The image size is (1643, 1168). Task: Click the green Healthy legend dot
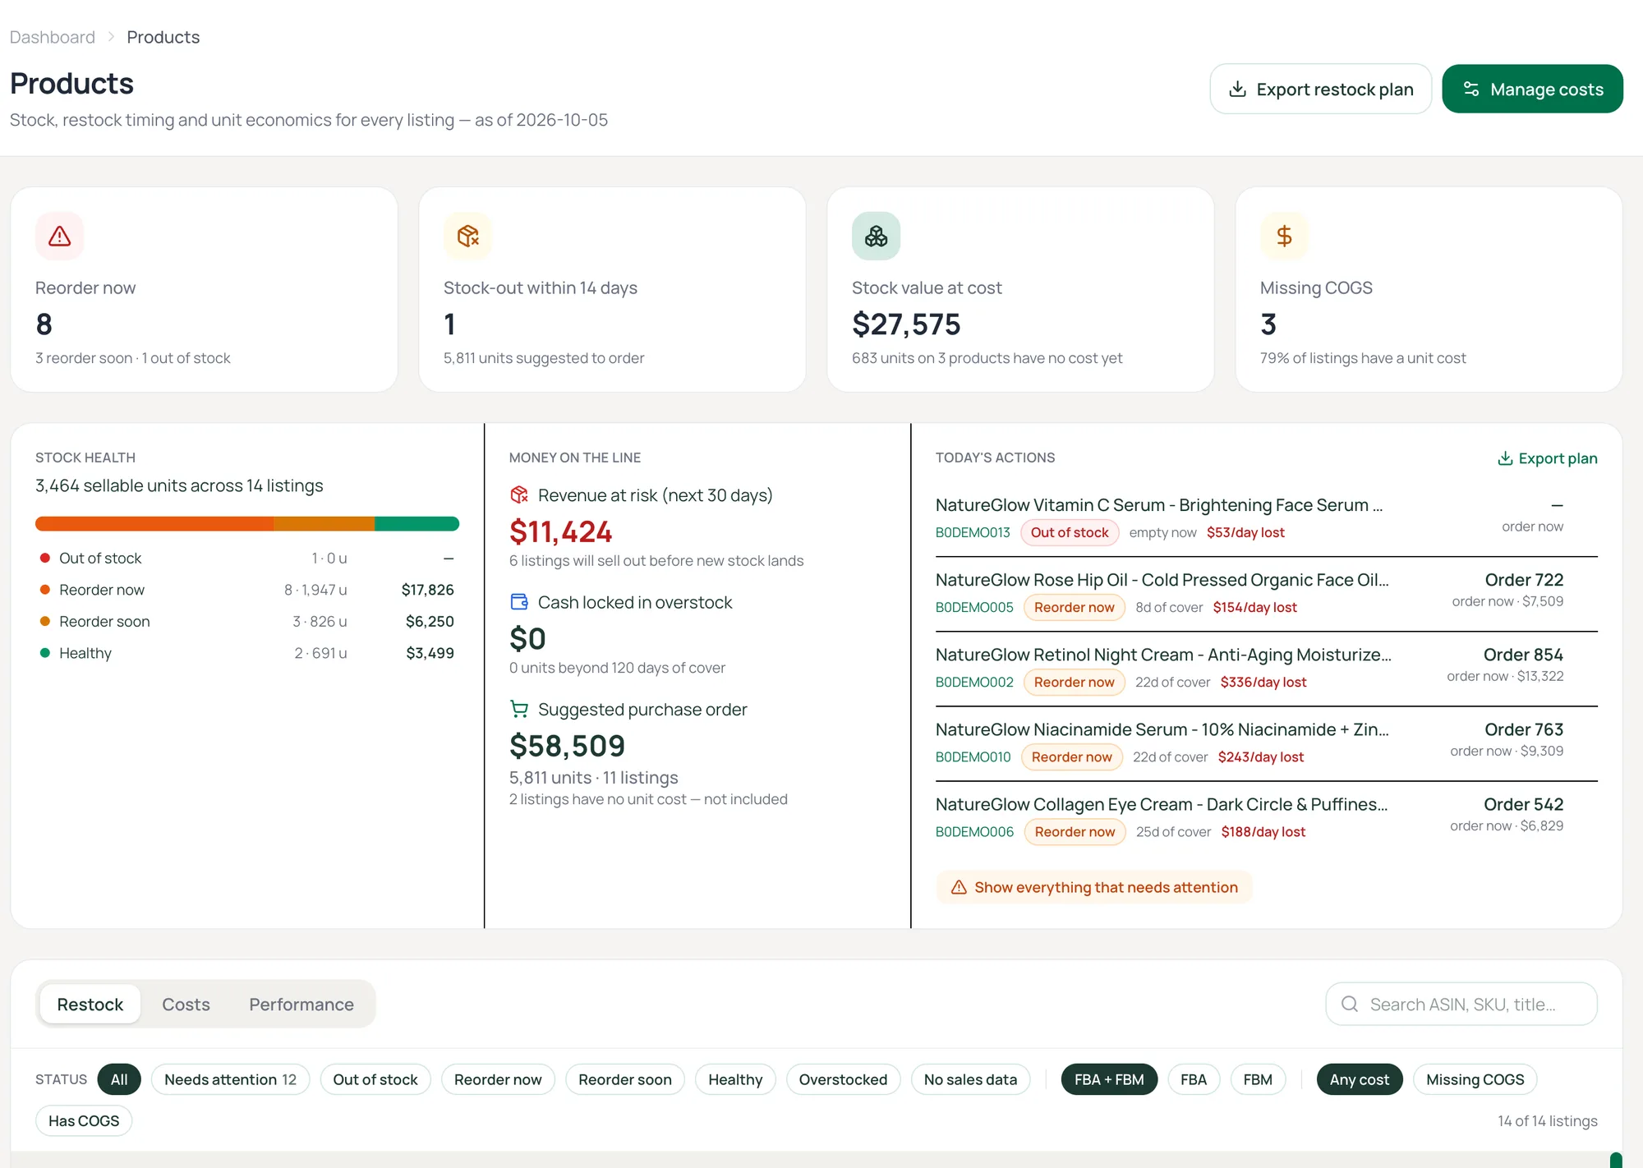pos(45,653)
